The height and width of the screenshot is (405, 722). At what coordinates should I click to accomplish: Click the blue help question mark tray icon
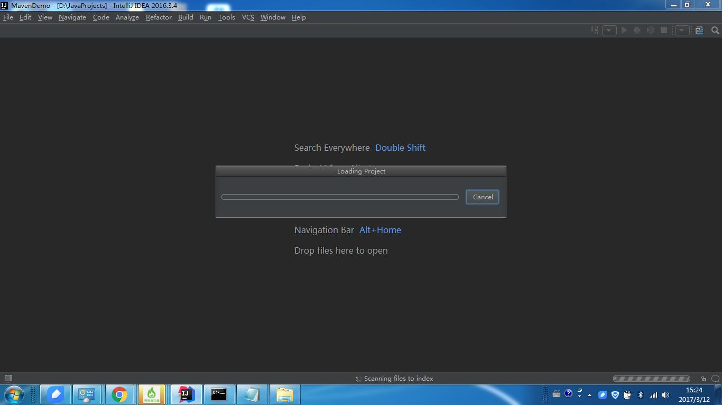pyautogui.click(x=568, y=393)
